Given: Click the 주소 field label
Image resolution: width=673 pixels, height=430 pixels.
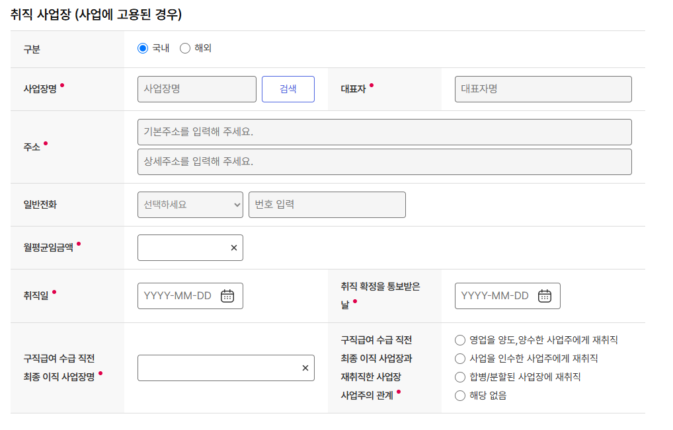Looking at the screenshot, I should 32,147.
